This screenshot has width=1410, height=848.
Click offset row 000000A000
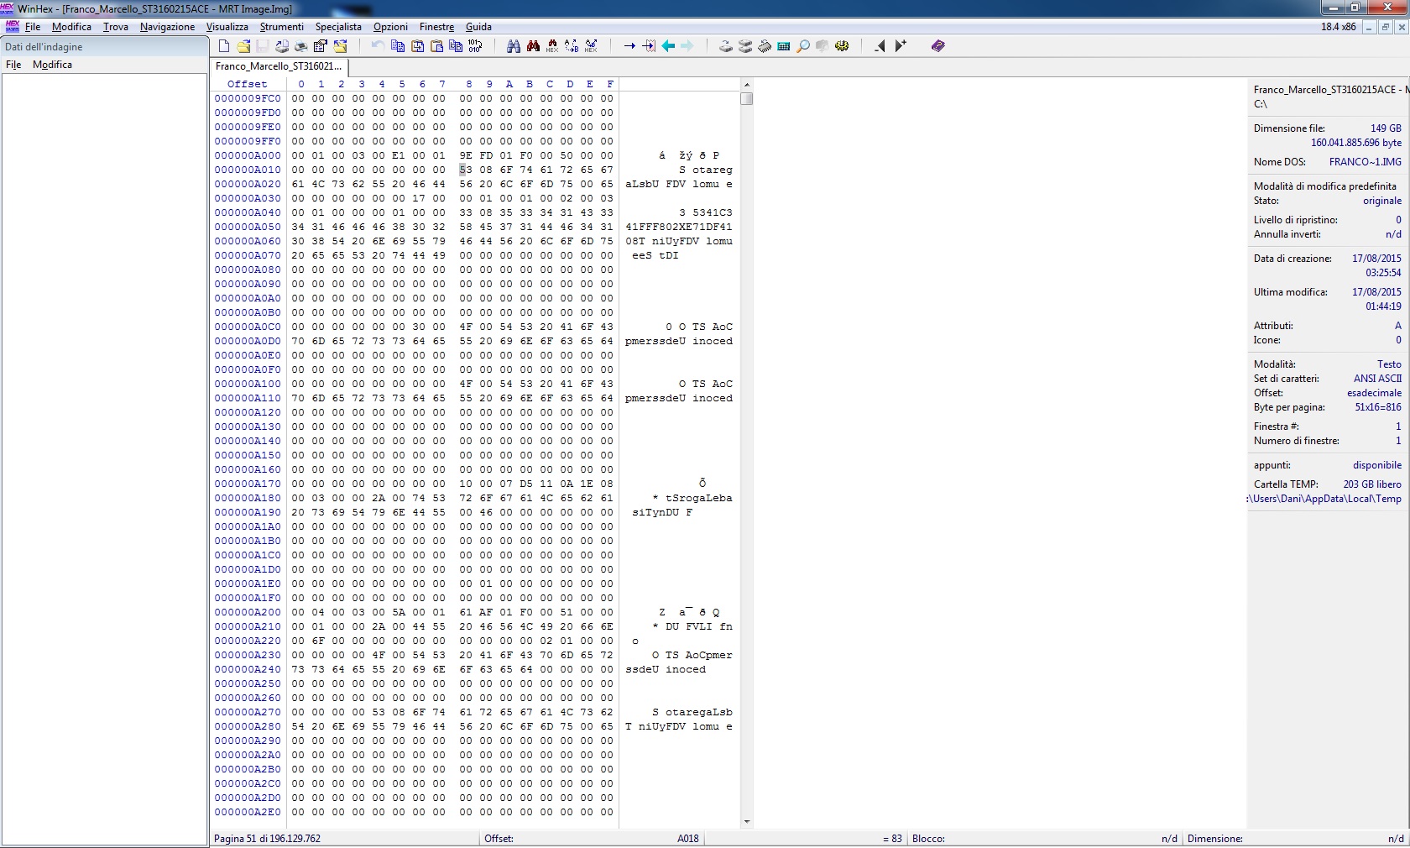coord(248,155)
